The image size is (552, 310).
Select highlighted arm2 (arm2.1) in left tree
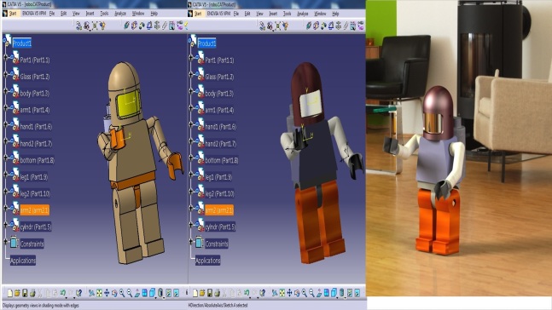click(34, 210)
